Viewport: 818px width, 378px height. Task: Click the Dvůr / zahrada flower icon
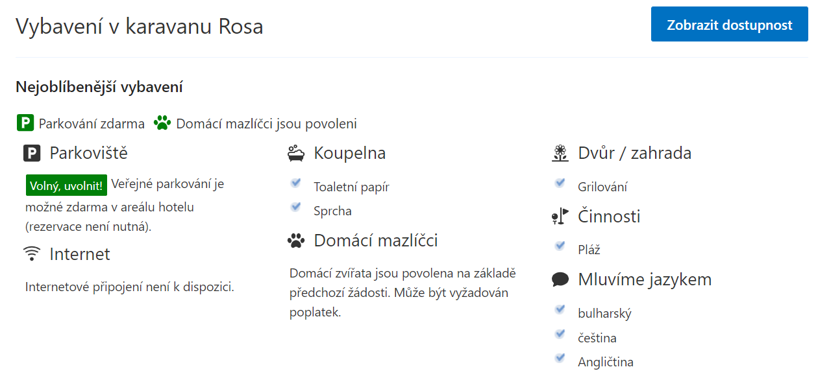click(560, 154)
